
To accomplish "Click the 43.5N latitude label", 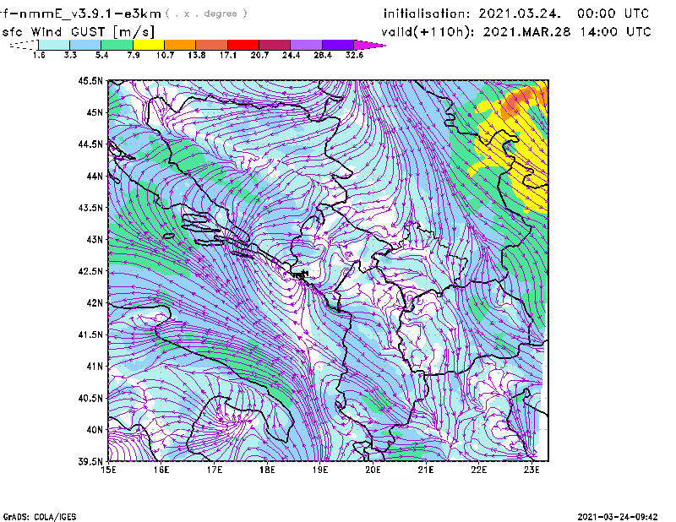I will 90,208.
